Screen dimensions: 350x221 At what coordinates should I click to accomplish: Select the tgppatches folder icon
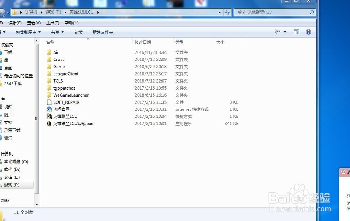click(49, 88)
